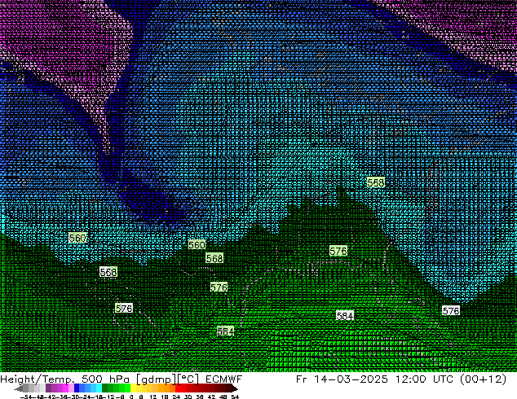
Task: Click the dark right arrow of color scale
Action: tap(234, 388)
